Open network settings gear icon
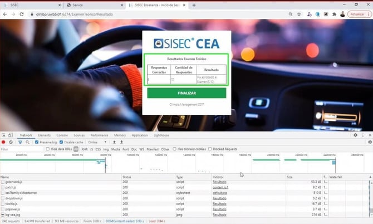 (370, 142)
